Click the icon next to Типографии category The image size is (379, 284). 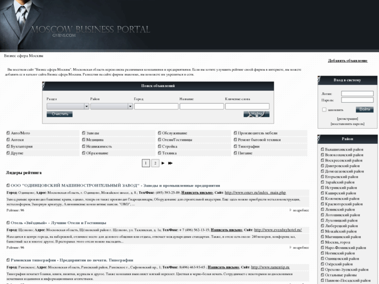[236, 146]
